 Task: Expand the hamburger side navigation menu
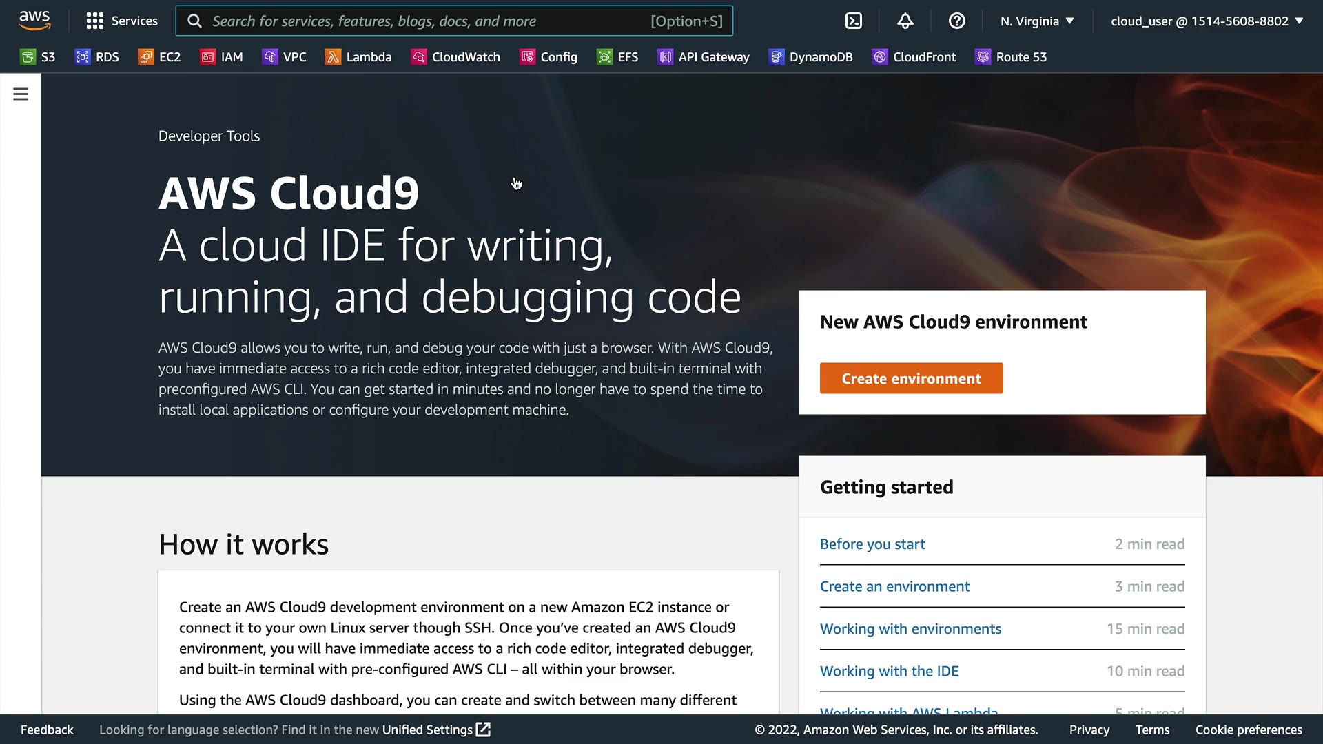pyautogui.click(x=21, y=94)
